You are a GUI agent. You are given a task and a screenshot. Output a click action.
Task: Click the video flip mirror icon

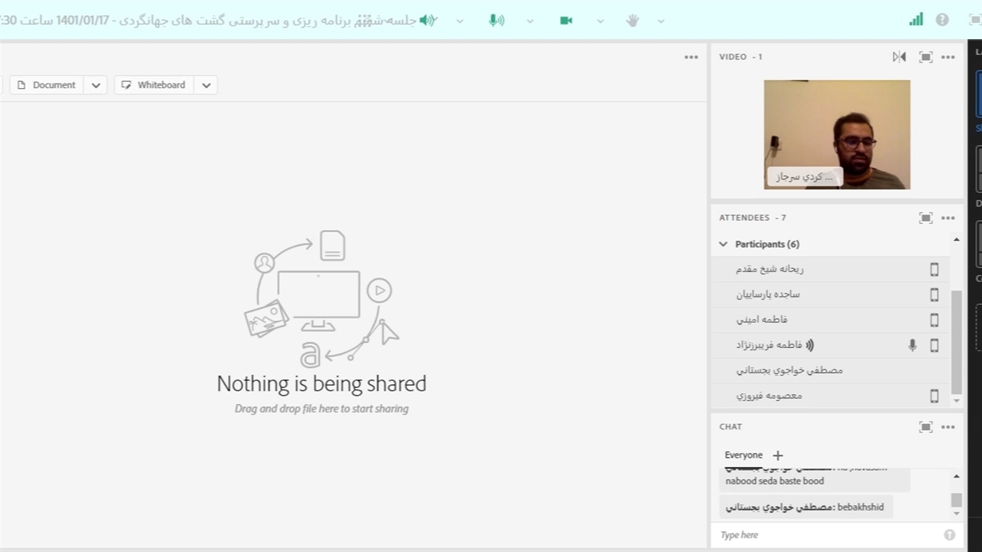[x=899, y=57]
